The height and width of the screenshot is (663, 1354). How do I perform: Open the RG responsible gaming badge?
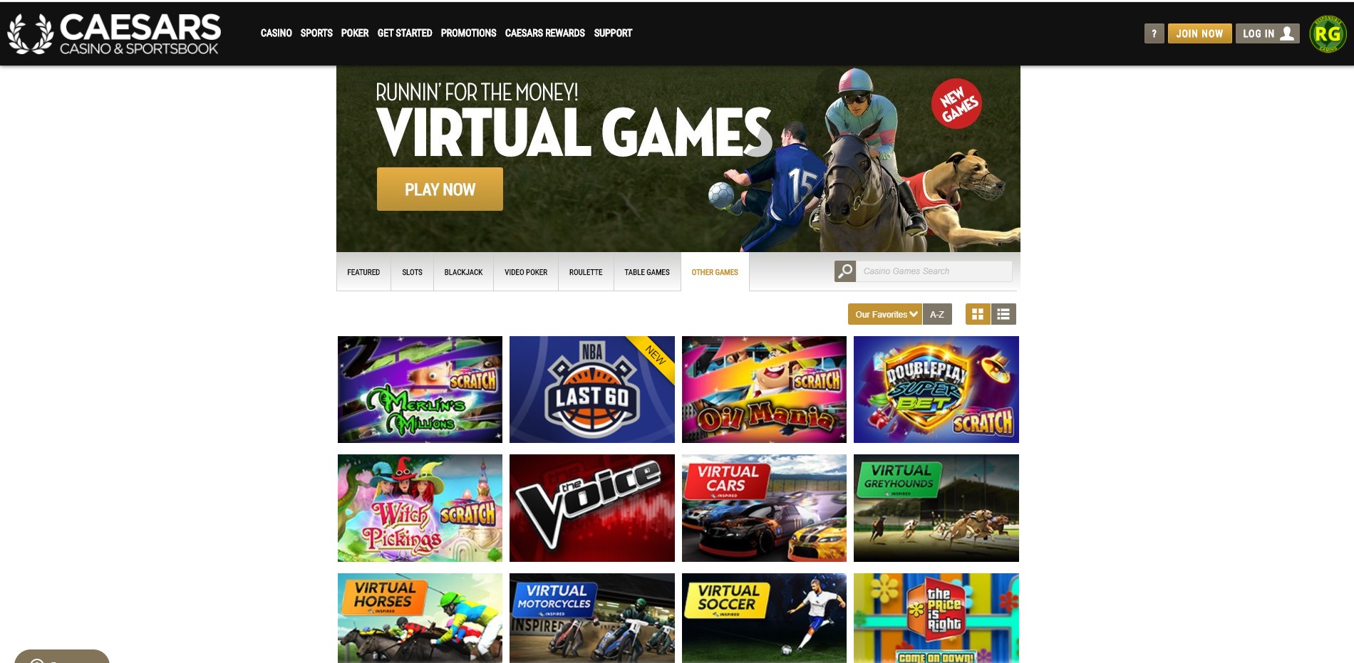[1328, 33]
